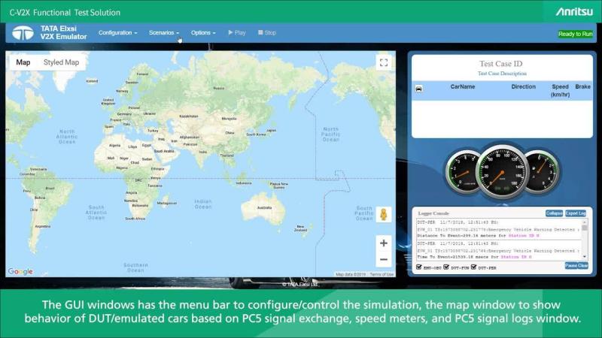The image size is (602, 338).
Task: Click the Anritsu logo
Action: tap(574, 12)
